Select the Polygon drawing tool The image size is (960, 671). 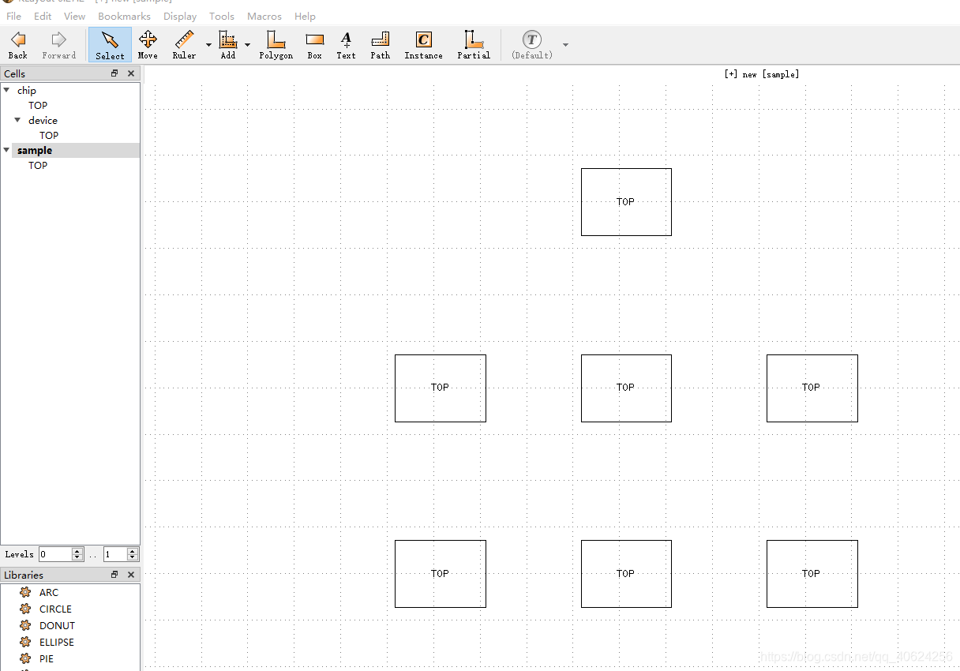(x=276, y=45)
